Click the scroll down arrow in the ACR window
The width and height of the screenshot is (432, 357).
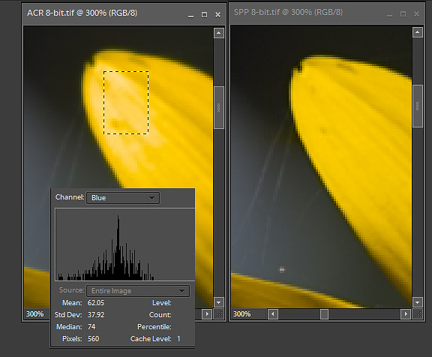coord(219,302)
